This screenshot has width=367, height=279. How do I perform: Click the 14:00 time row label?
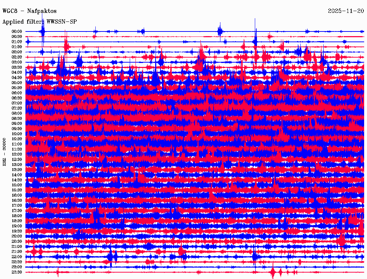[x=17, y=175]
